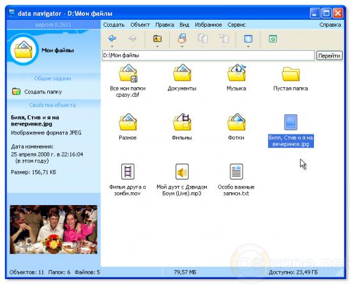Image resolution: width=351 pixels, height=284 pixels.
Task: Select the Фотки folder icon
Action: point(236,122)
